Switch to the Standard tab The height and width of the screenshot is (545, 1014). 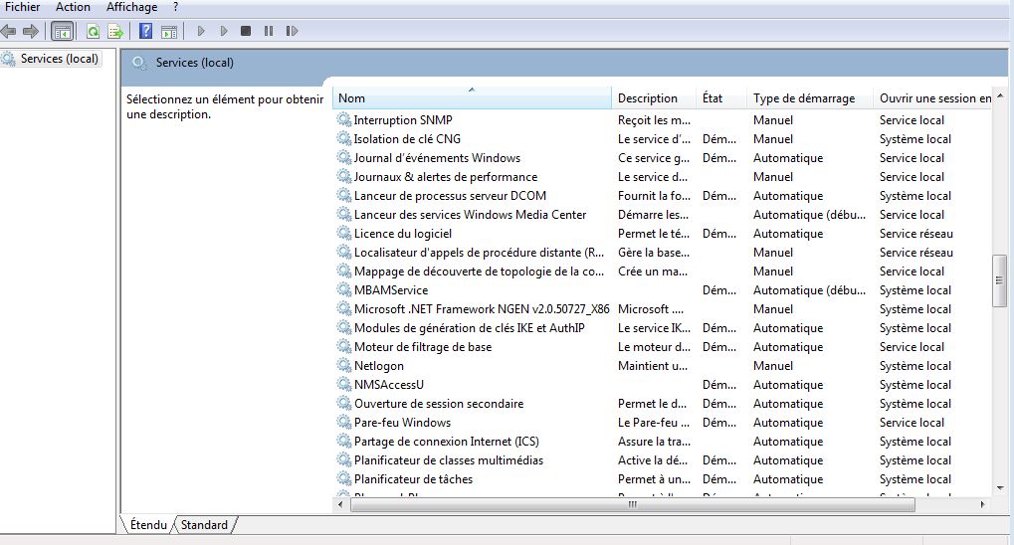coord(204,525)
